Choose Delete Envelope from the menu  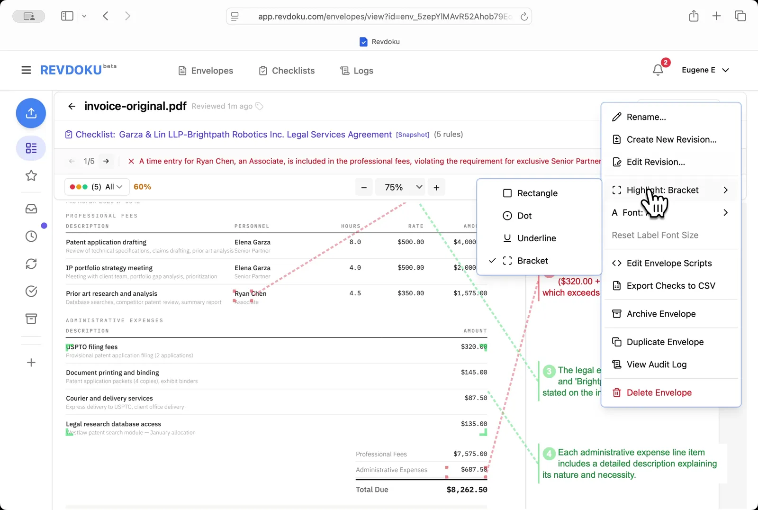pyautogui.click(x=658, y=392)
